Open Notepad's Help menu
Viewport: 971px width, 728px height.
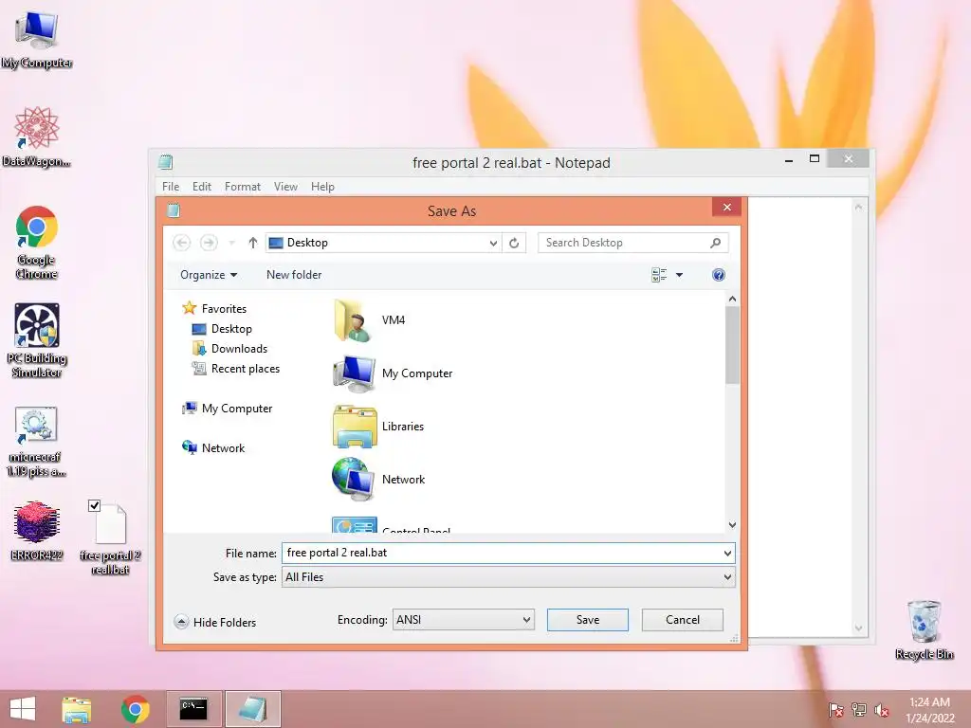tap(322, 187)
